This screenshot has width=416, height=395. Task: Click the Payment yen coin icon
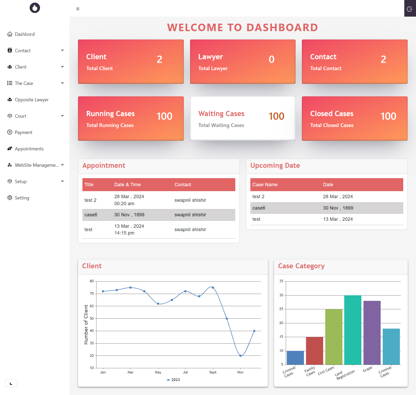10,132
